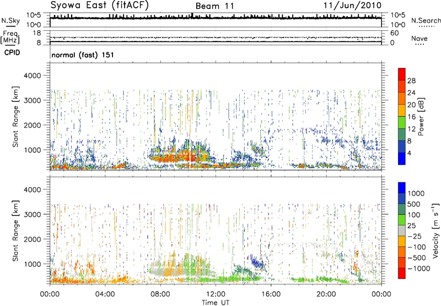Click the 'Velocity [m s-1]' color bar title

[x=435, y=230]
